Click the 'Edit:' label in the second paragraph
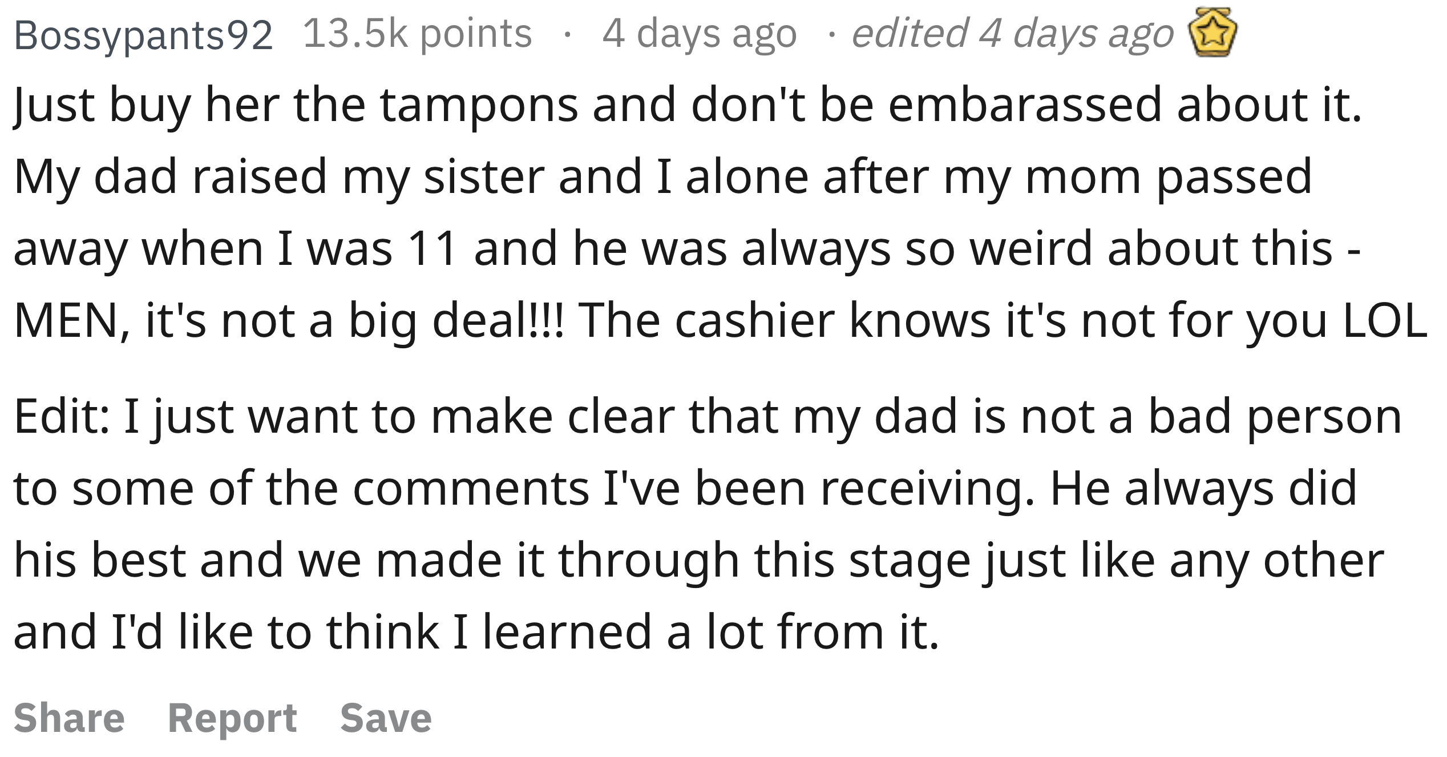1447x757 pixels. [62, 417]
